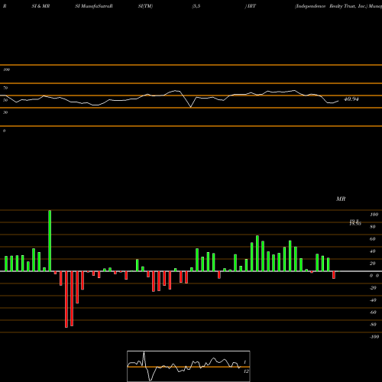
Task: Click the MR axis label 60
Action: (x=373, y=239)
